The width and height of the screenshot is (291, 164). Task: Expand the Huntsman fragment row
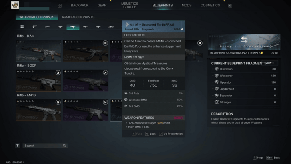(x=213, y=69)
